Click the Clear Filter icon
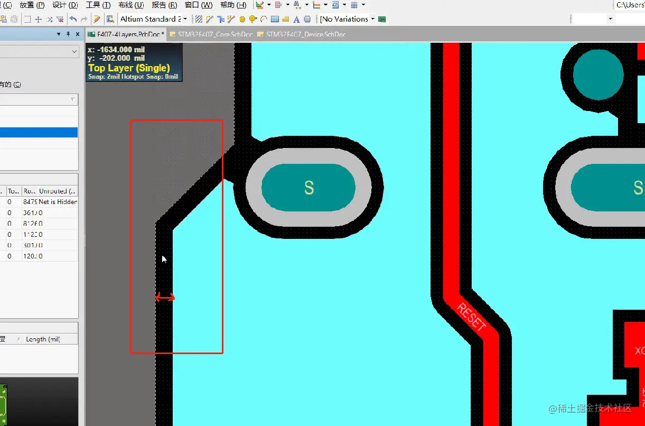The height and width of the screenshot is (426, 645). coord(60,19)
